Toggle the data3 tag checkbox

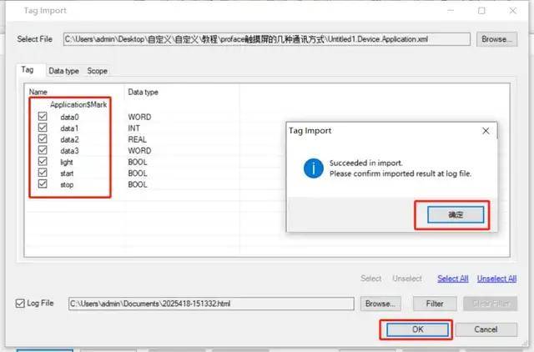(x=43, y=151)
